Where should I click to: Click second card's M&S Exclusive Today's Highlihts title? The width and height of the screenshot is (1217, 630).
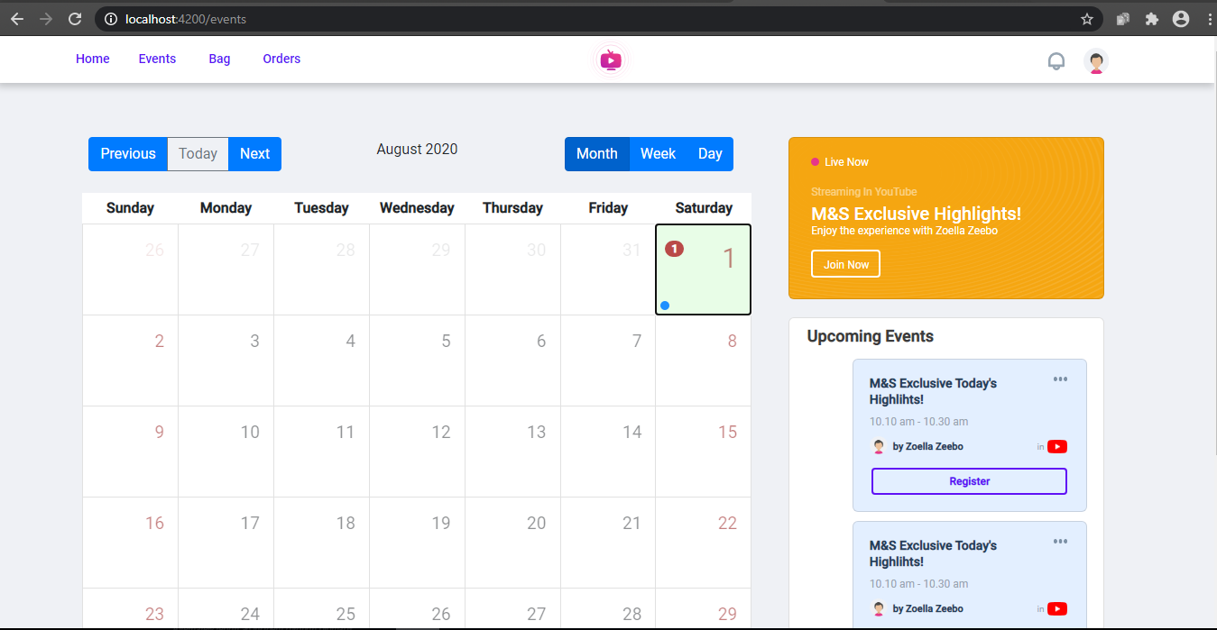pyautogui.click(x=934, y=553)
